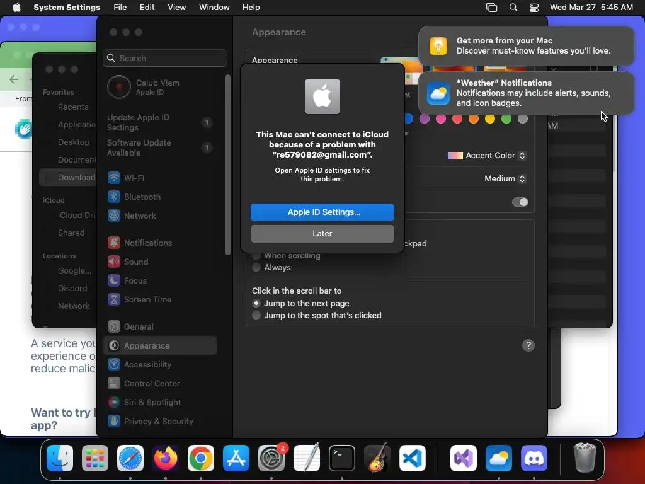
Task: Click Apple ID Settings… button
Action: coord(322,212)
